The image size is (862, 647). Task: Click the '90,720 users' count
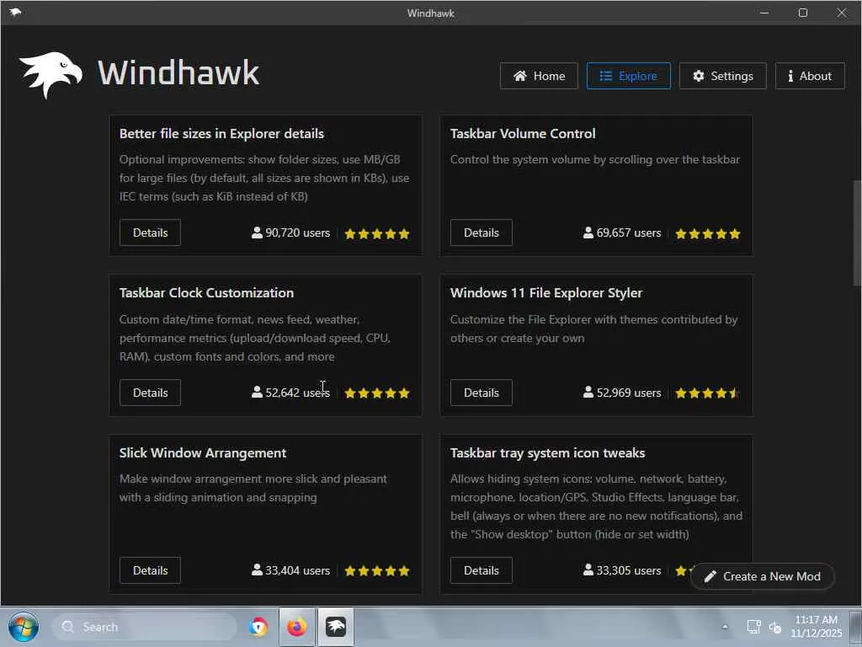tap(297, 233)
